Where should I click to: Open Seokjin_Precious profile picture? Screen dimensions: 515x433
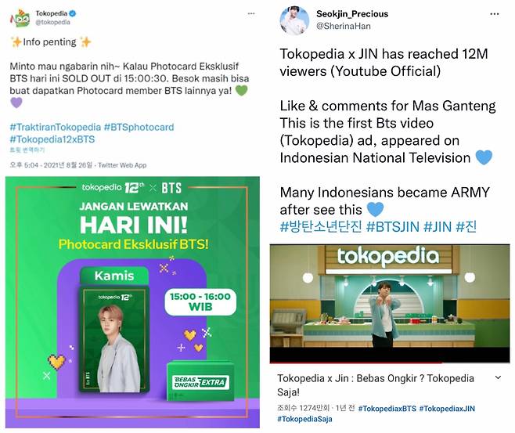click(x=294, y=20)
